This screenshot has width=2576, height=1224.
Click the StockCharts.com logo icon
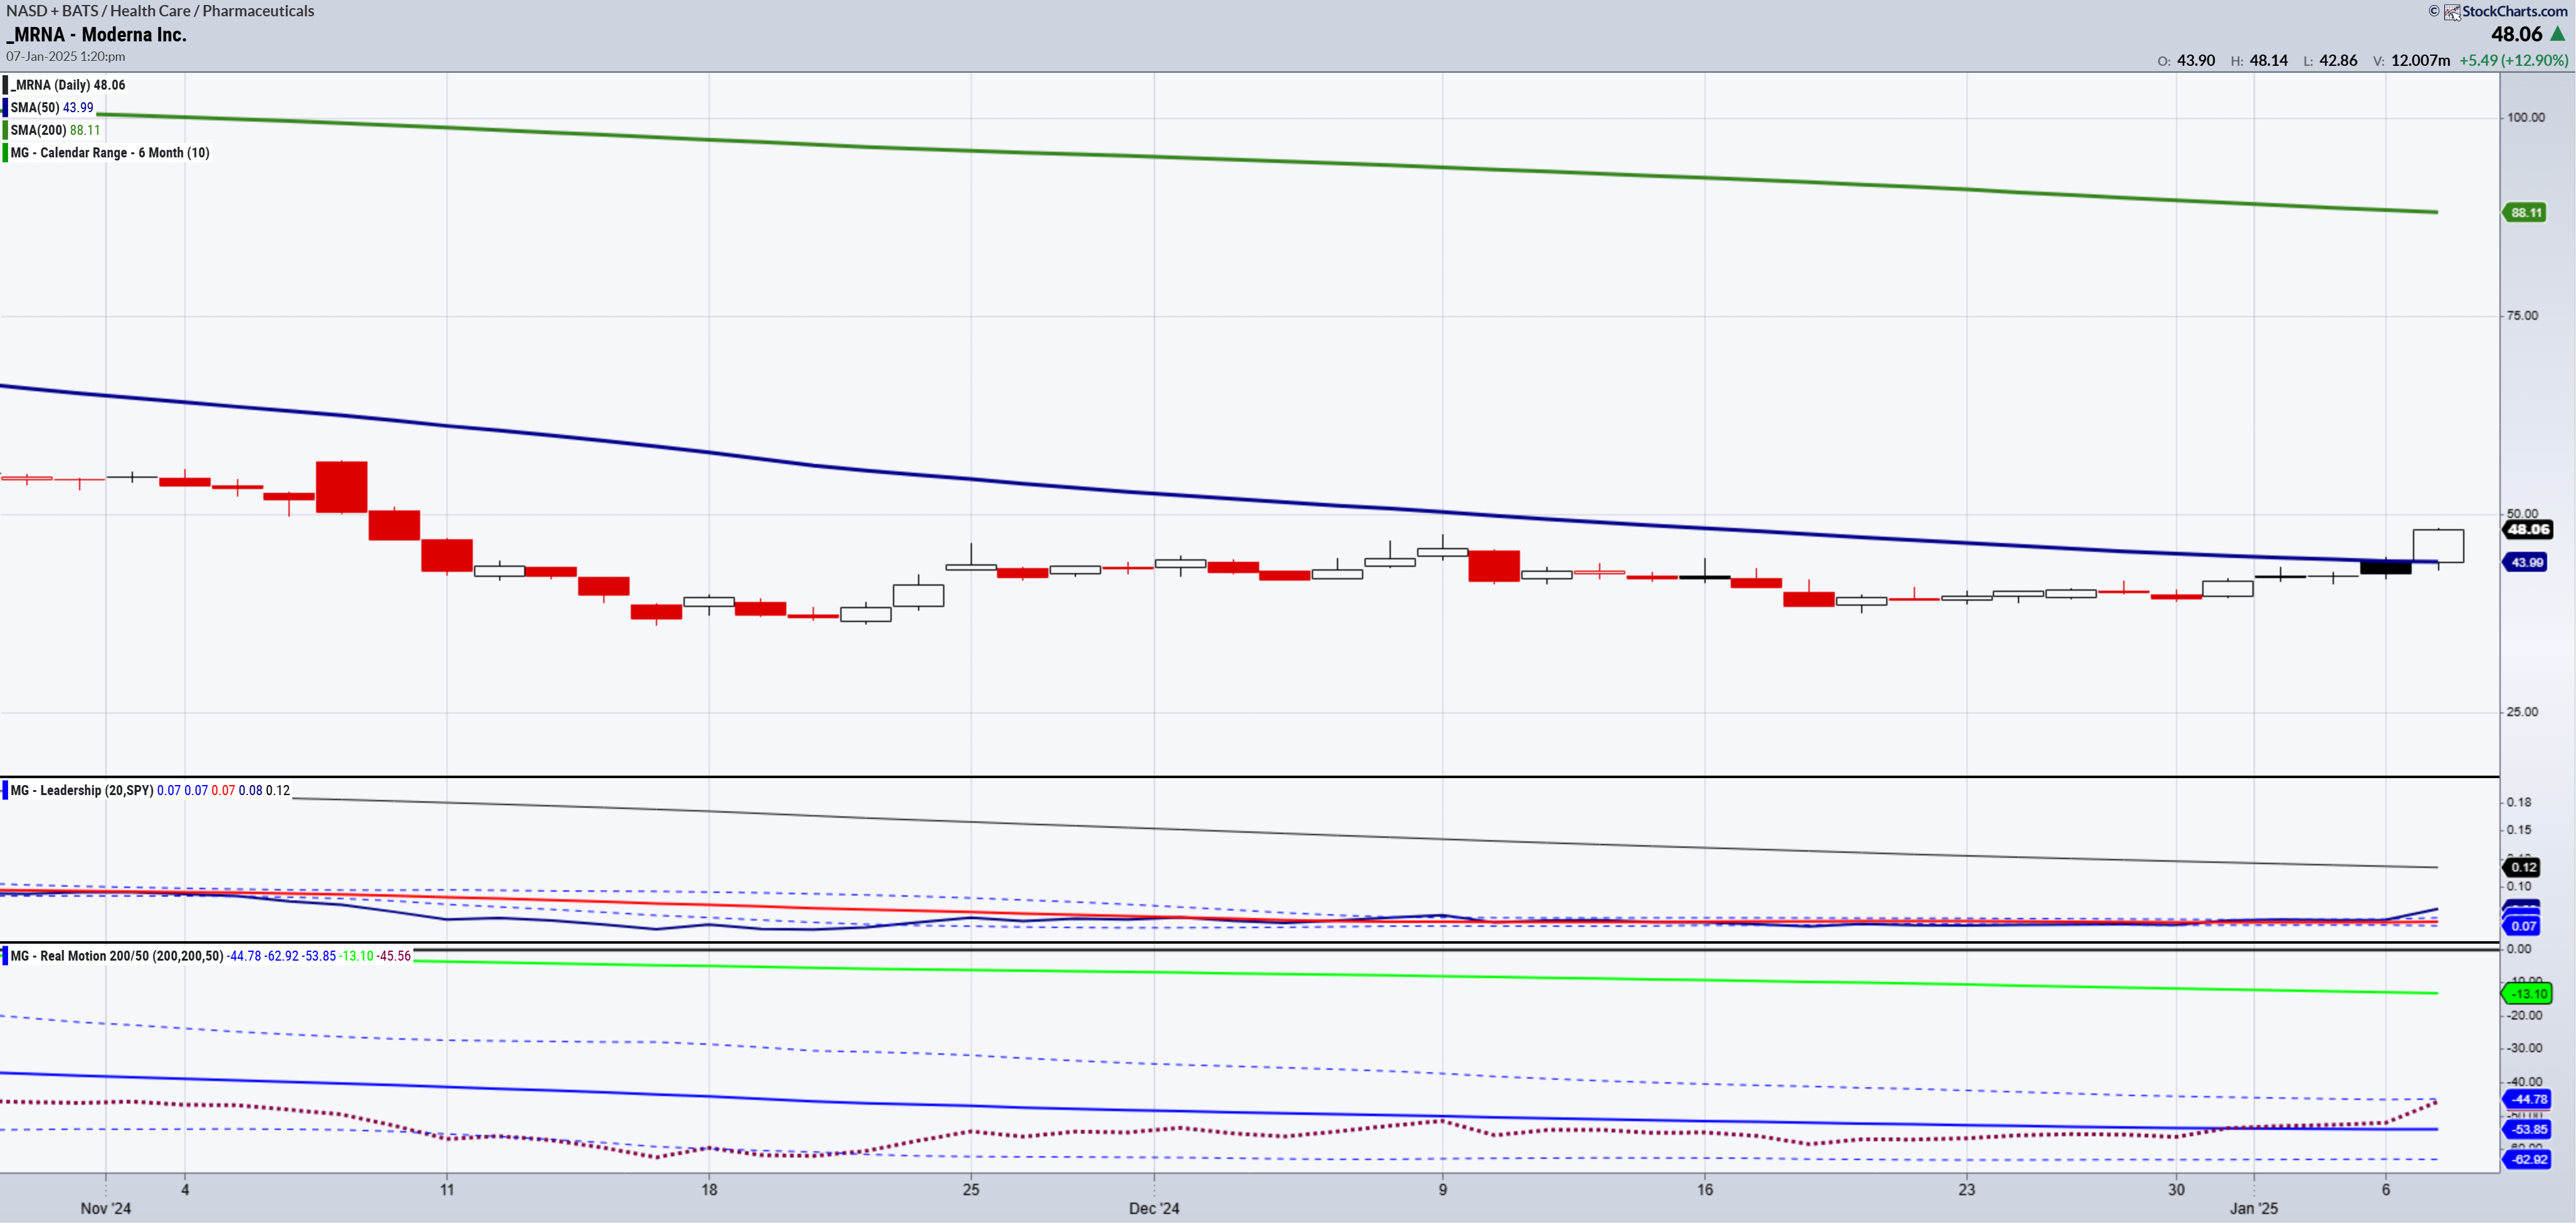pyautogui.click(x=2452, y=12)
